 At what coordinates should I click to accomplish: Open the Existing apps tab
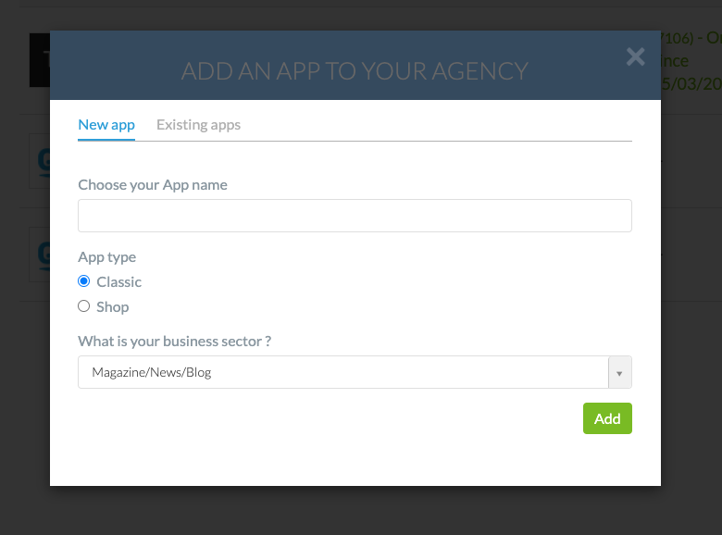[198, 125]
